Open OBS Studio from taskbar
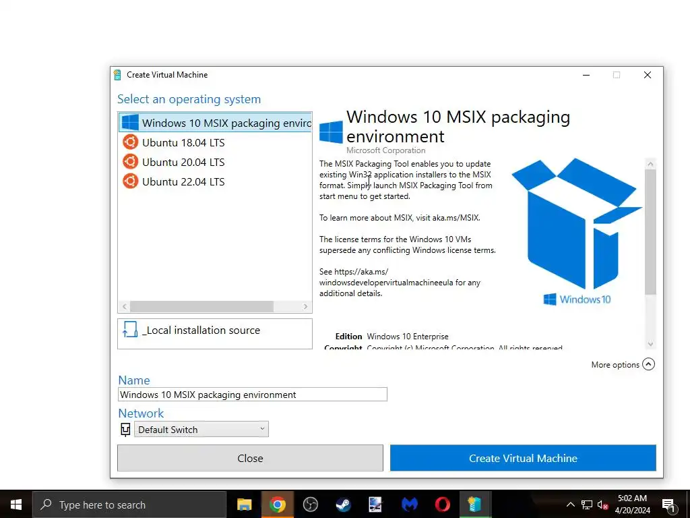 (x=310, y=505)
